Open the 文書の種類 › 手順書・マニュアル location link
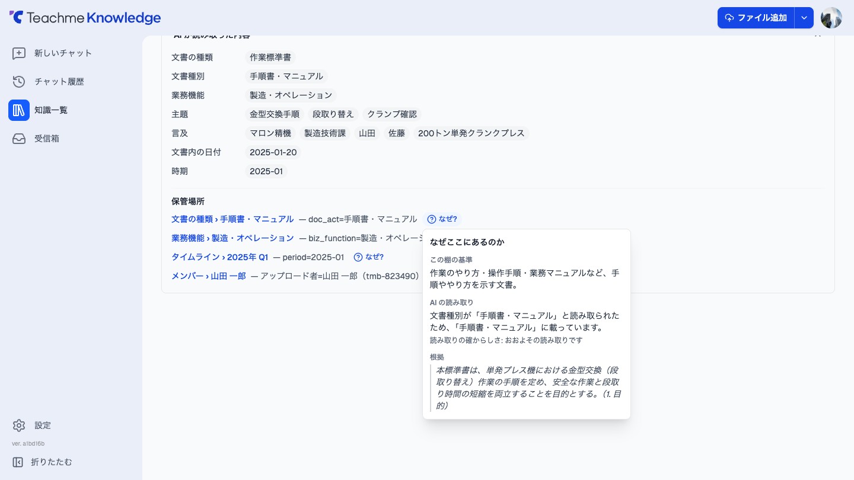Screen dimensions: 854x480 coord(232,219)
